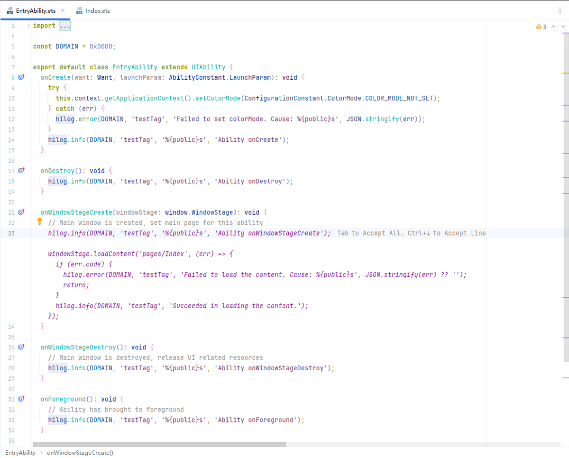The image size is (569, 458).
Task: Click the override gutter icon beside onForeground
Action: [21, 399]
